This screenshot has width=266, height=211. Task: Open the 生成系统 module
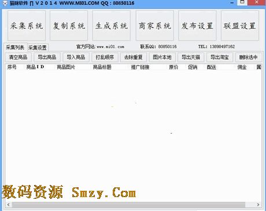pos(112,25)
